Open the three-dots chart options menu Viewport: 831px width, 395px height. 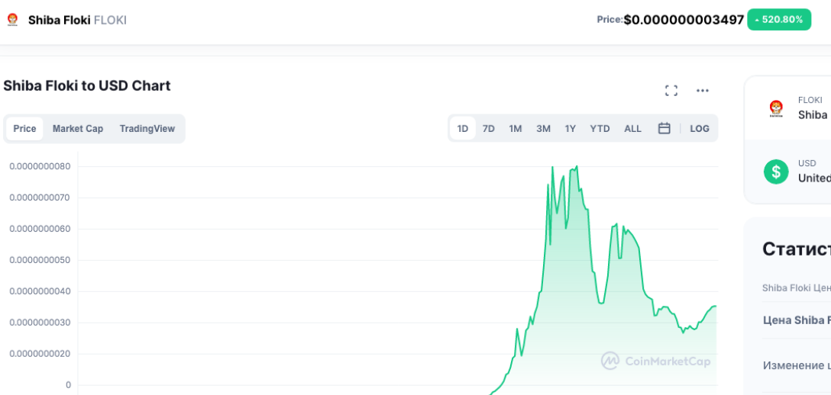point(703,91)
